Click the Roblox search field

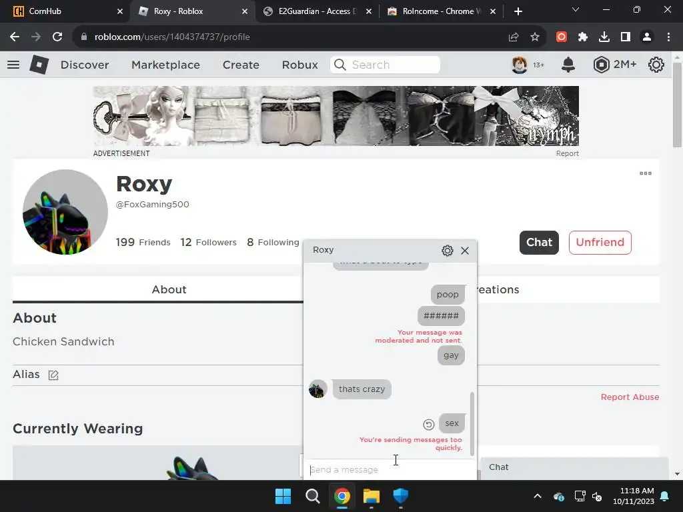[x=385, y=65]
